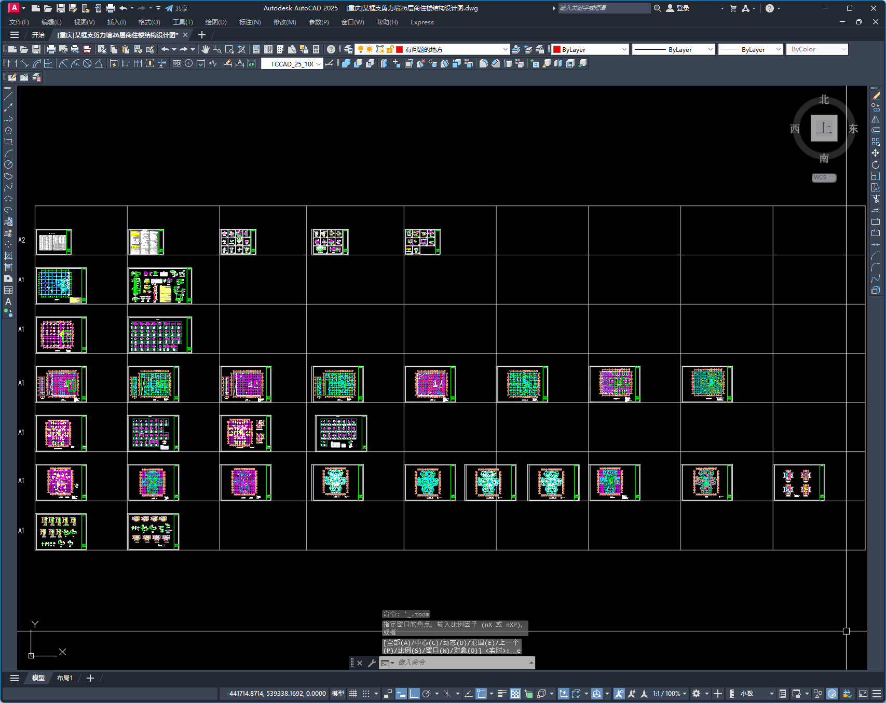This screenshot has width=886, height=703.
Task: Switch to the 布局1 layout tab
Action: pos(65,678)
